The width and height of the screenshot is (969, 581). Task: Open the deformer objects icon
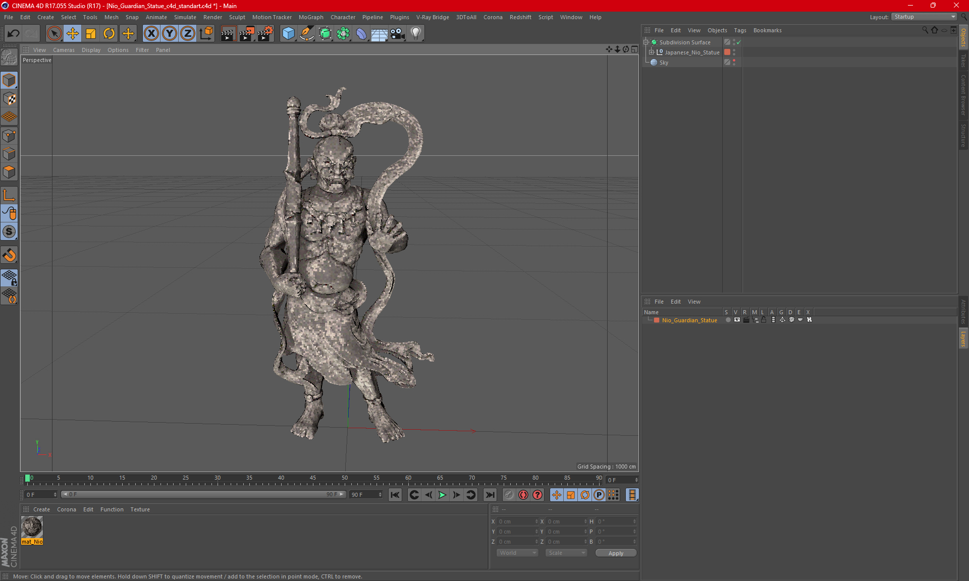click(361, 34)
